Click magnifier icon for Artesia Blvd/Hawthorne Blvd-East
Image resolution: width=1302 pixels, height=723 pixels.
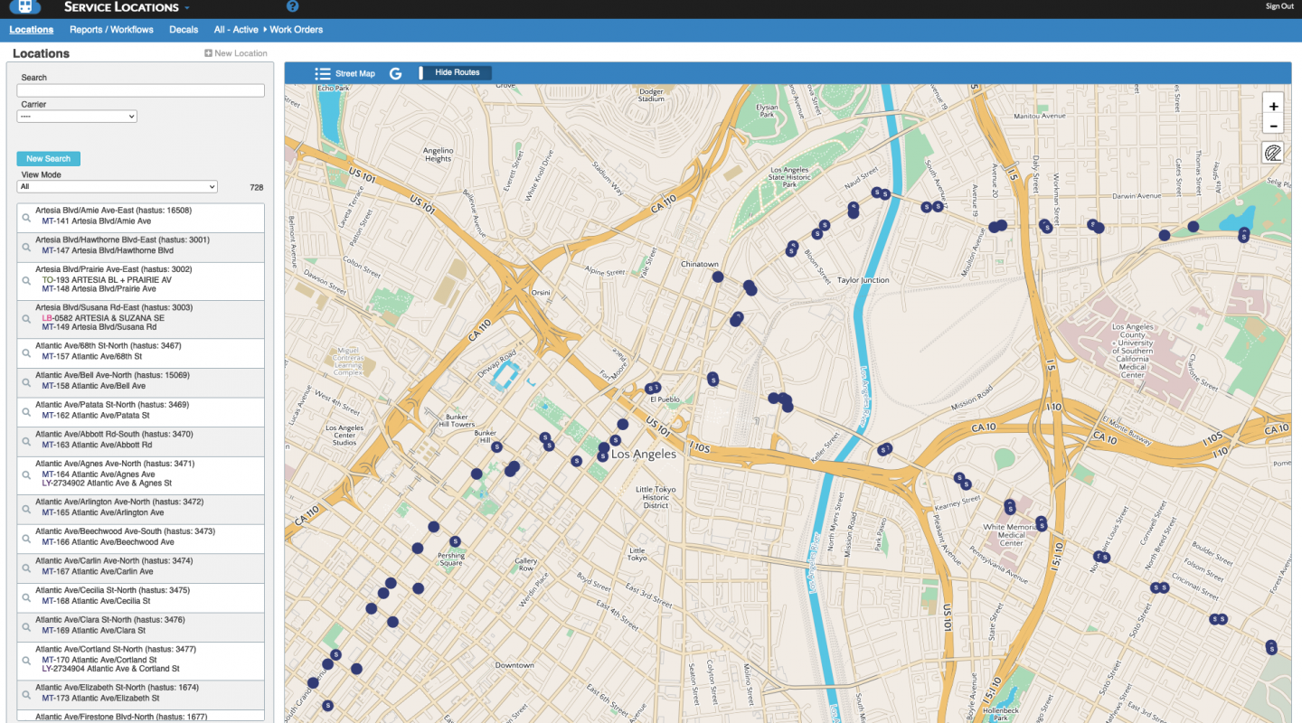pyautogui.click(x=27, y=247)
